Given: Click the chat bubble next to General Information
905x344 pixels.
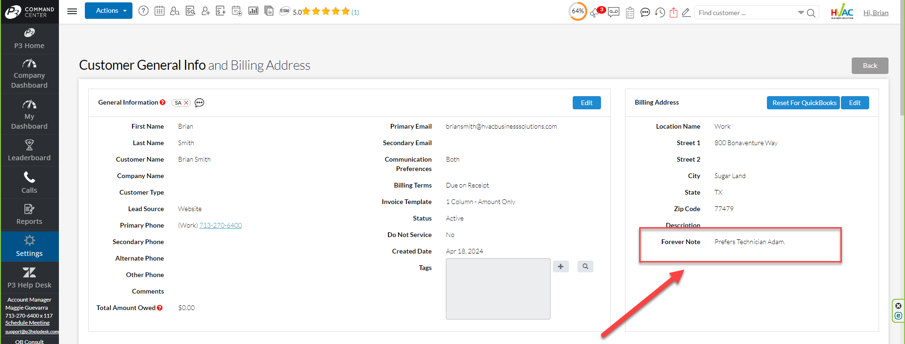Looking at the screenshot, I should click(x=199, y=103).
